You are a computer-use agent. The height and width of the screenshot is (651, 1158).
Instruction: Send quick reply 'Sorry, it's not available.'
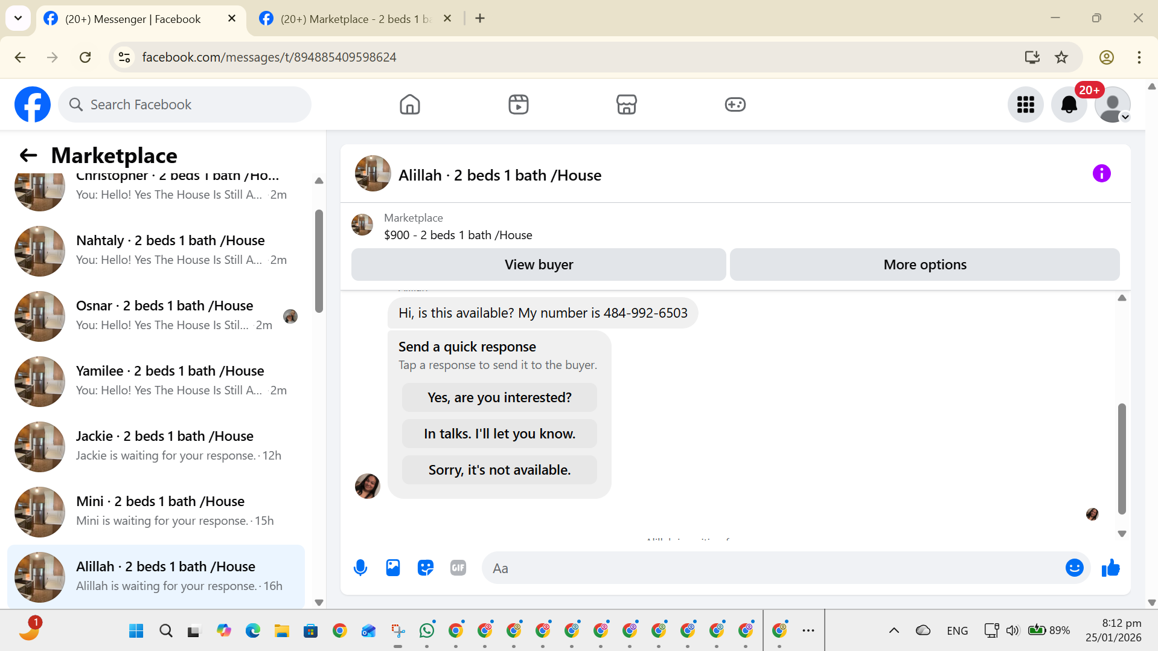point(499,470)
